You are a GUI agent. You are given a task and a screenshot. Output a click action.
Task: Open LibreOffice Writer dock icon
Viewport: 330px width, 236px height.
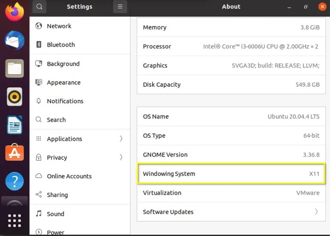coord(14,125)
